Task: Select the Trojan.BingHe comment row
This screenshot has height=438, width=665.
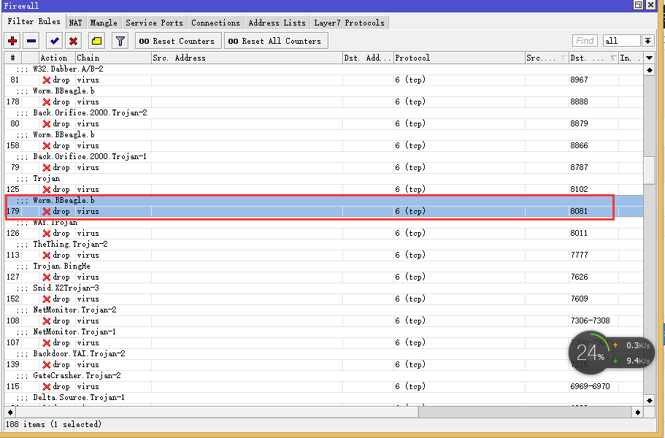Action: [x=323, y=266]
